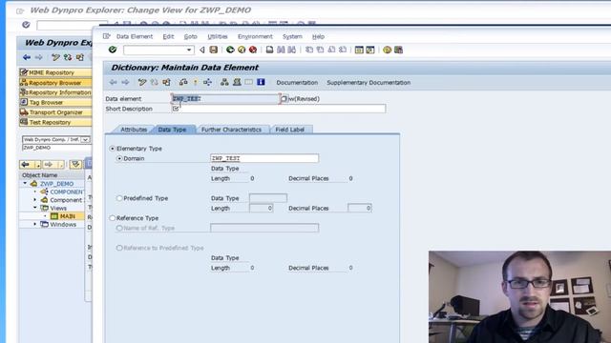Switch to the Further Characteristics tab
This screenshot has width=611, height=343.
231,130
